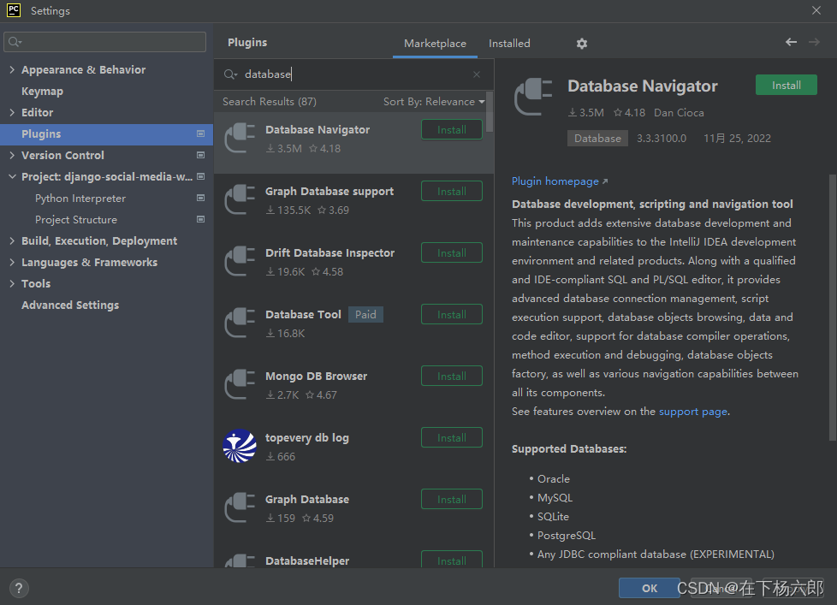The image size is (837, 605).
Task: Install Database Navigator from the list
Action: [452, 130]
